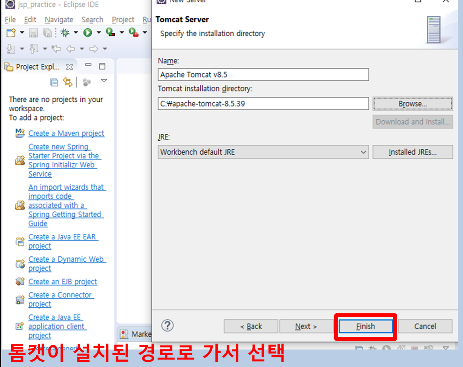Open the JRE Workbench default dropdown
463x367 pixels.
point(263,152)
